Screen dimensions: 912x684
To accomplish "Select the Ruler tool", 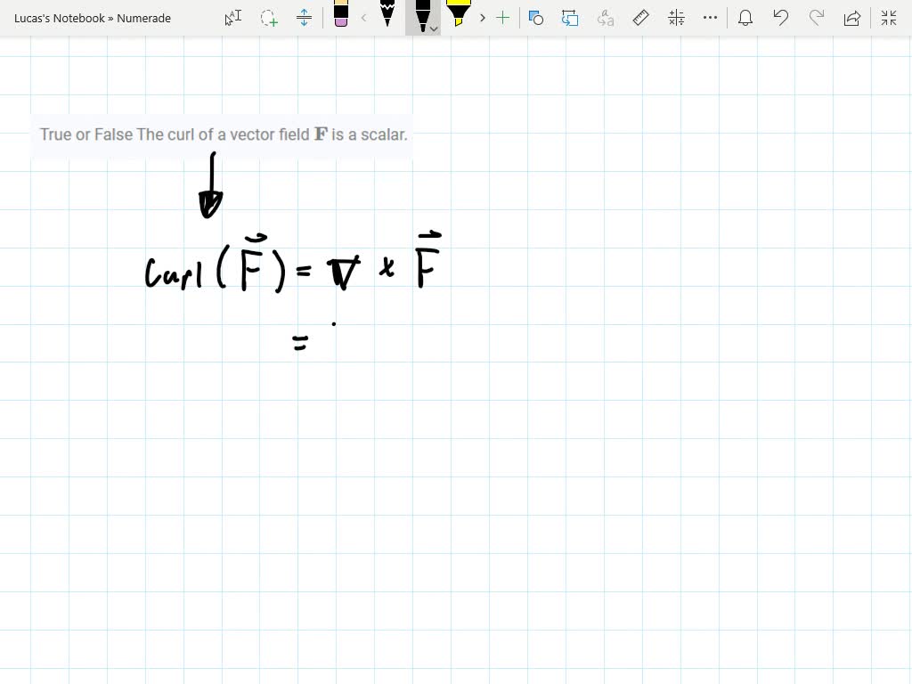I will (640, 18).
